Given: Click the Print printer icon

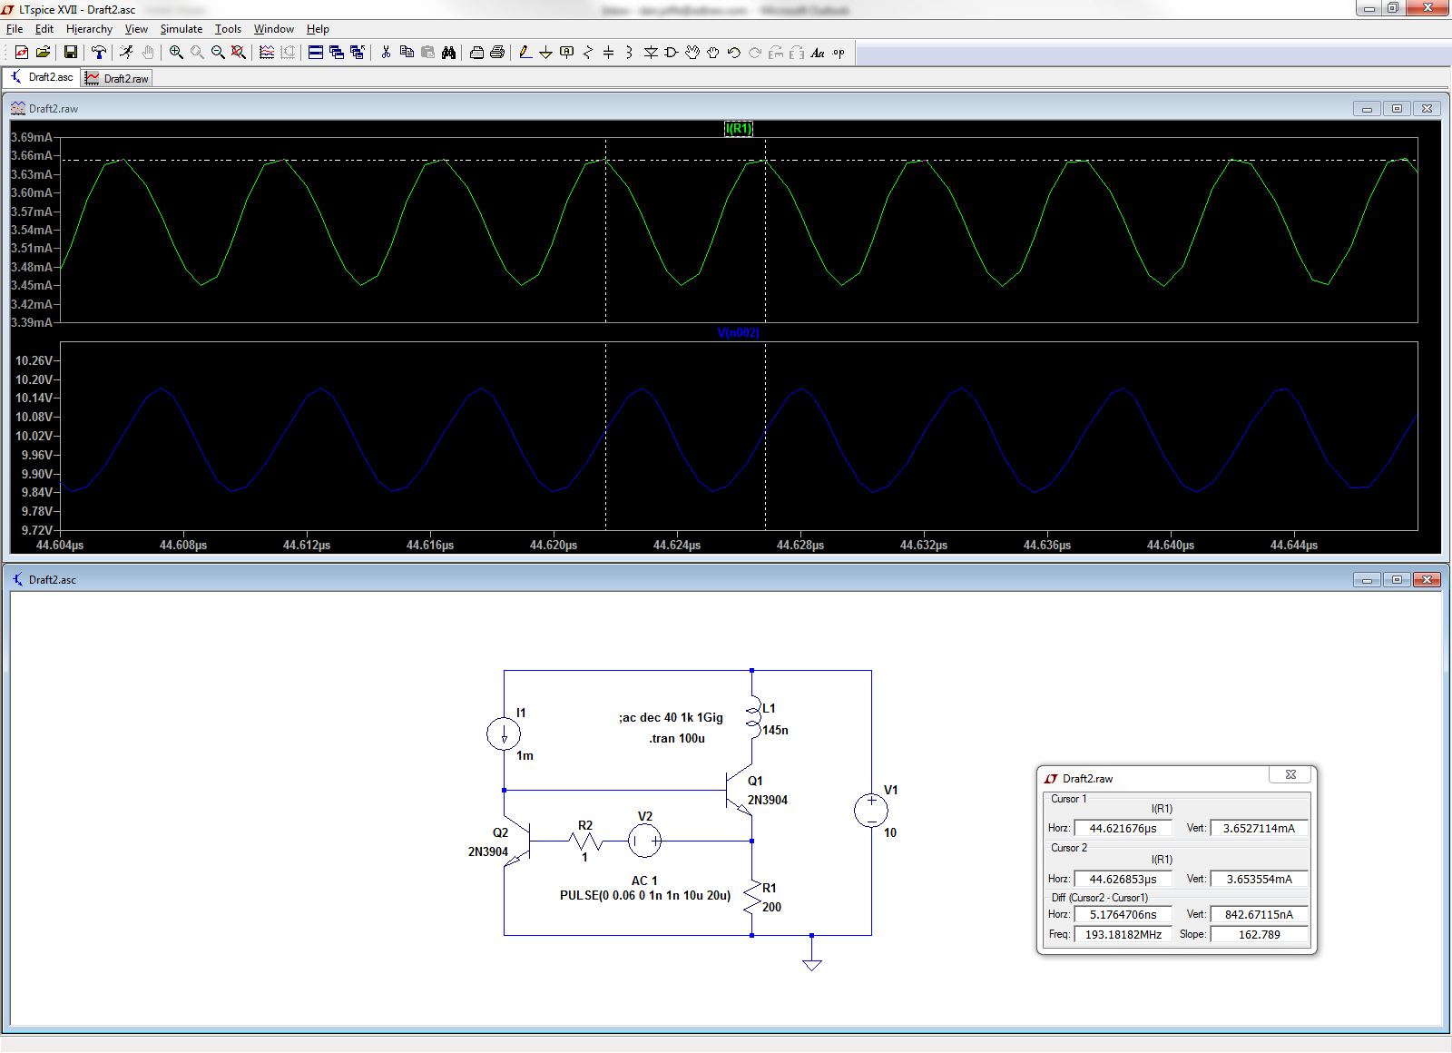Looking at the screenshot, I should [x=497, y=53].
